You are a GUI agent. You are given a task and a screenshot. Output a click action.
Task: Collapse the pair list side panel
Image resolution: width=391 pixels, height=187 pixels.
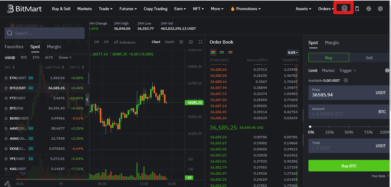coord(87,100)
